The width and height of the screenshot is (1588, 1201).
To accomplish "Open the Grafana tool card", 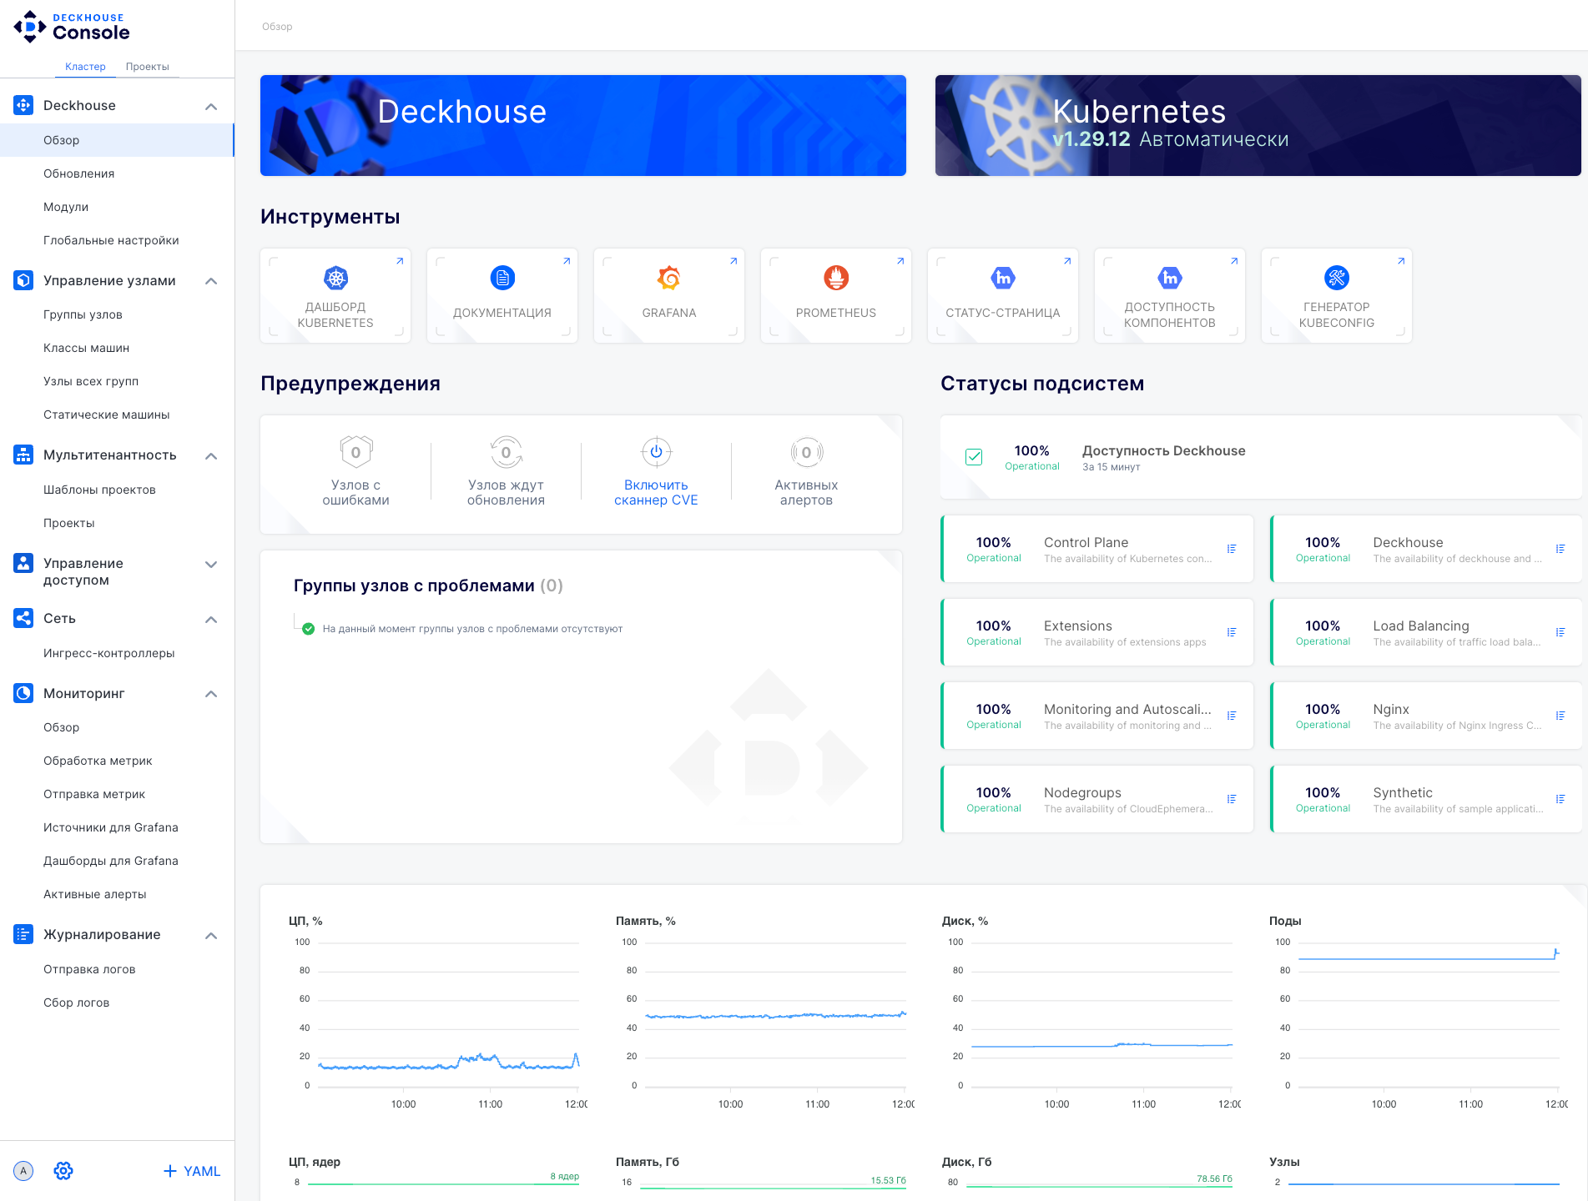I will 668,296.
